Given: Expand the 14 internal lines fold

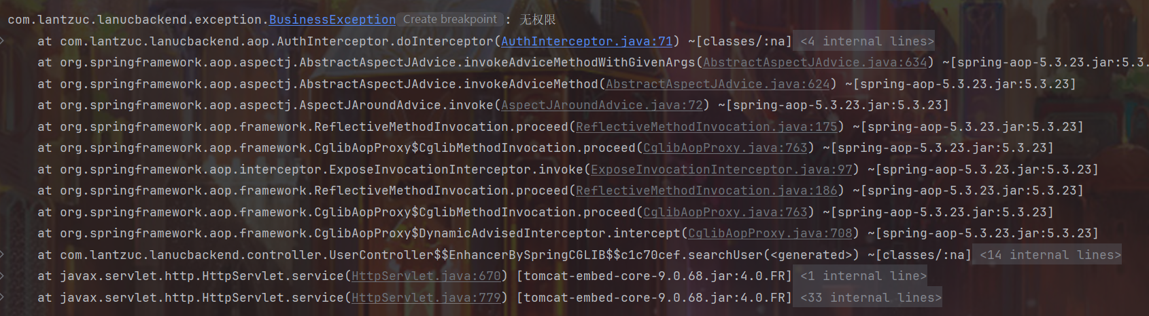Looking at the screenshot, I should [1050, 255].
